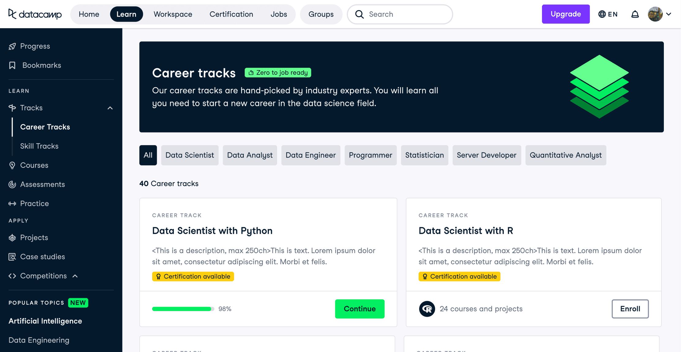Collapse the Competitions chevron
This screenshot has width=681, height=352.
point(75,276)
